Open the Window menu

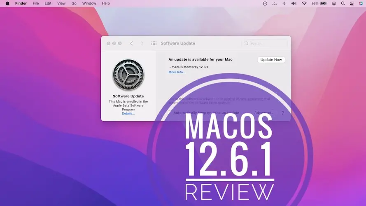(x=89, y=3)
